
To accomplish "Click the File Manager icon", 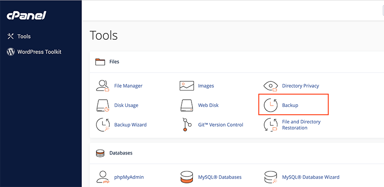I will click(102, 86).
